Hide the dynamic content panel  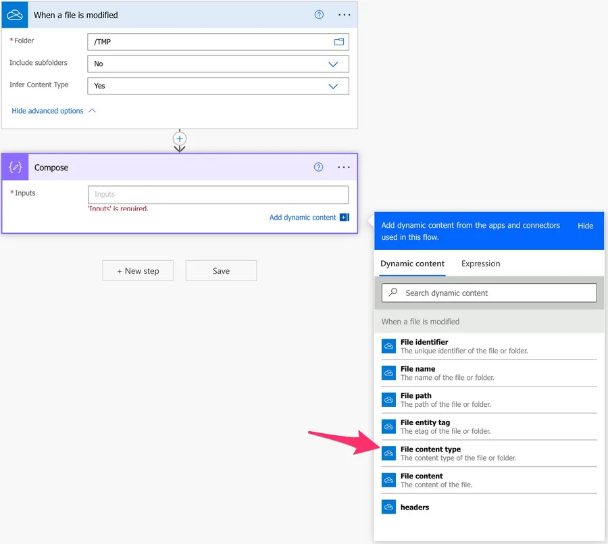click(x=585, y=226)
